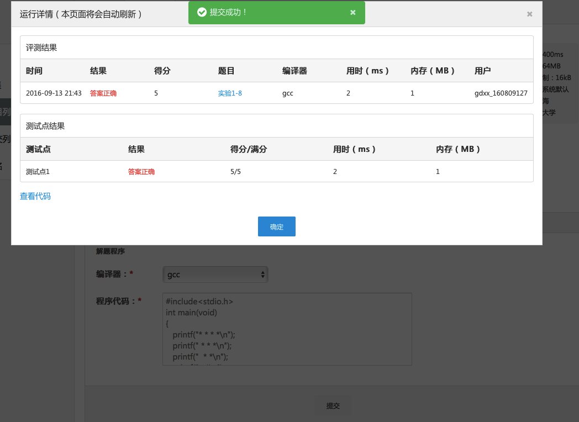Click the 测试点1 cell
This screenshot has width=579, height=422.
click(38, 172)
